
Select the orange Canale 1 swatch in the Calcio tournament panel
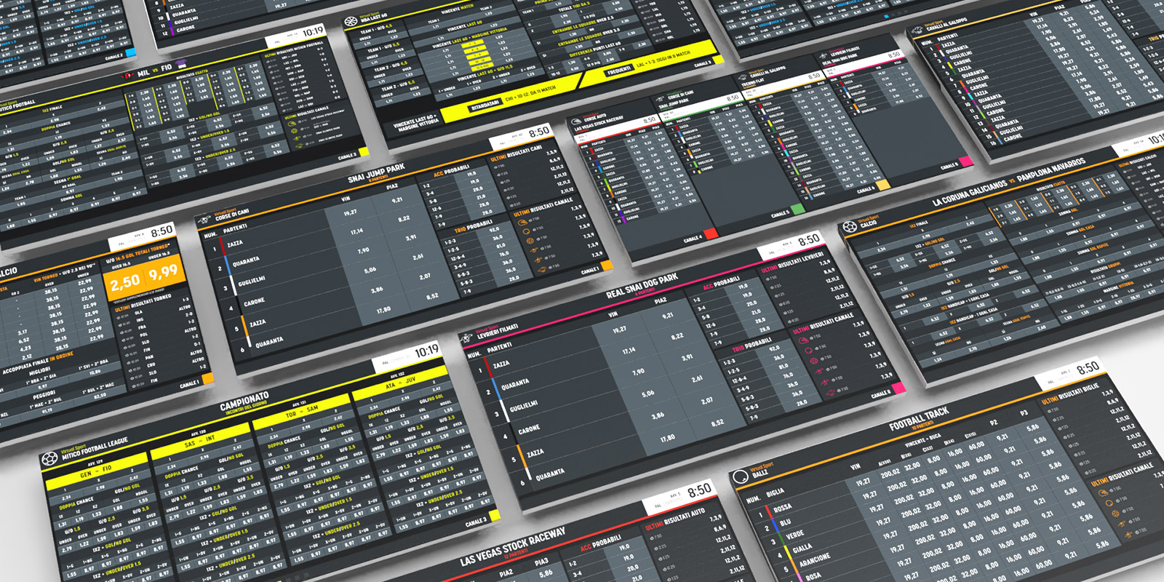[207, 378]
